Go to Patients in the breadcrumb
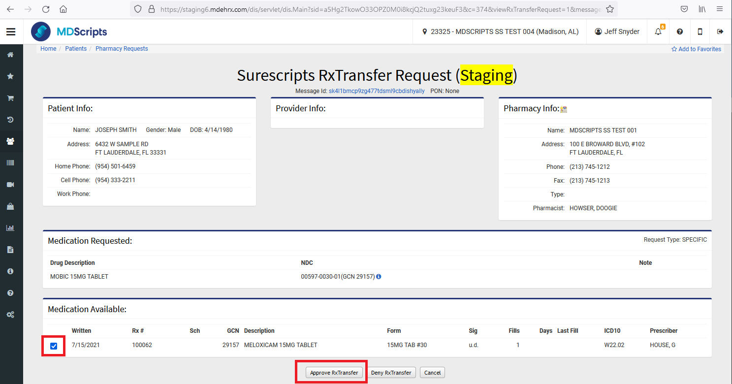The width and height of the screenshot is (732, 384). pos(76,49)
